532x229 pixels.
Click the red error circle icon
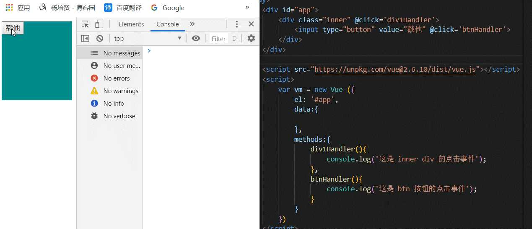coord(94,78)
